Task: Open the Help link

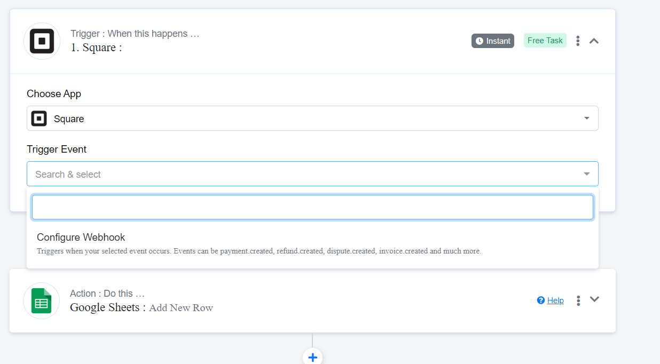Action: [555, 300]
